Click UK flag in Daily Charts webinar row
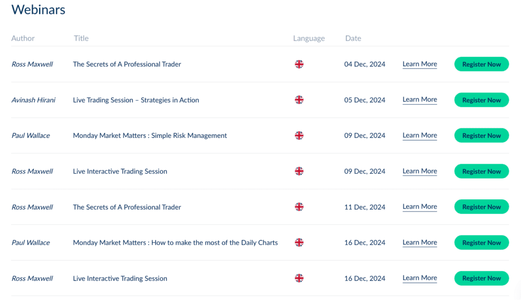Screen dimensions: 521x300 (299, 243)
